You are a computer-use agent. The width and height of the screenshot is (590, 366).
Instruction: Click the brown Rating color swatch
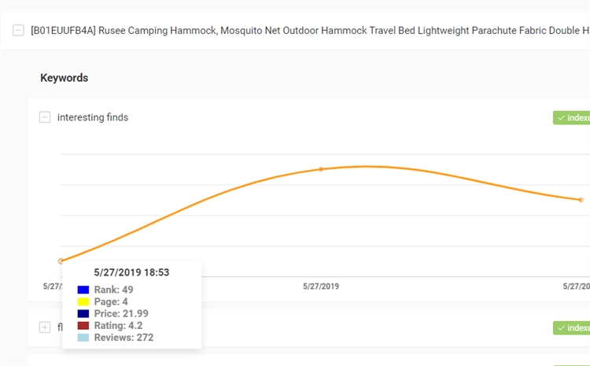[83, 325]
